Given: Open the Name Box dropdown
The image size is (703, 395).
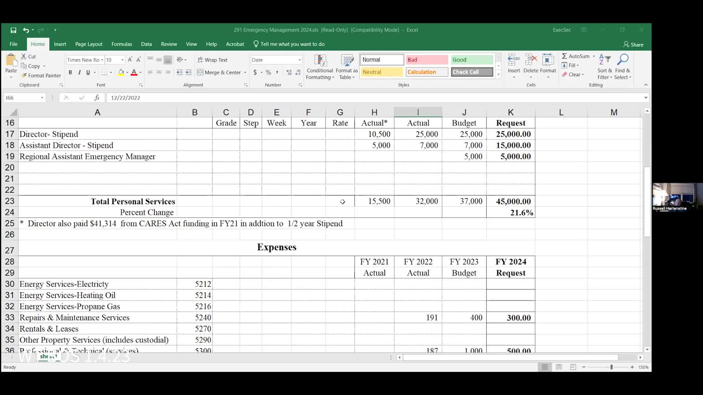Looking at the screenshot, I should click(42, 98).
